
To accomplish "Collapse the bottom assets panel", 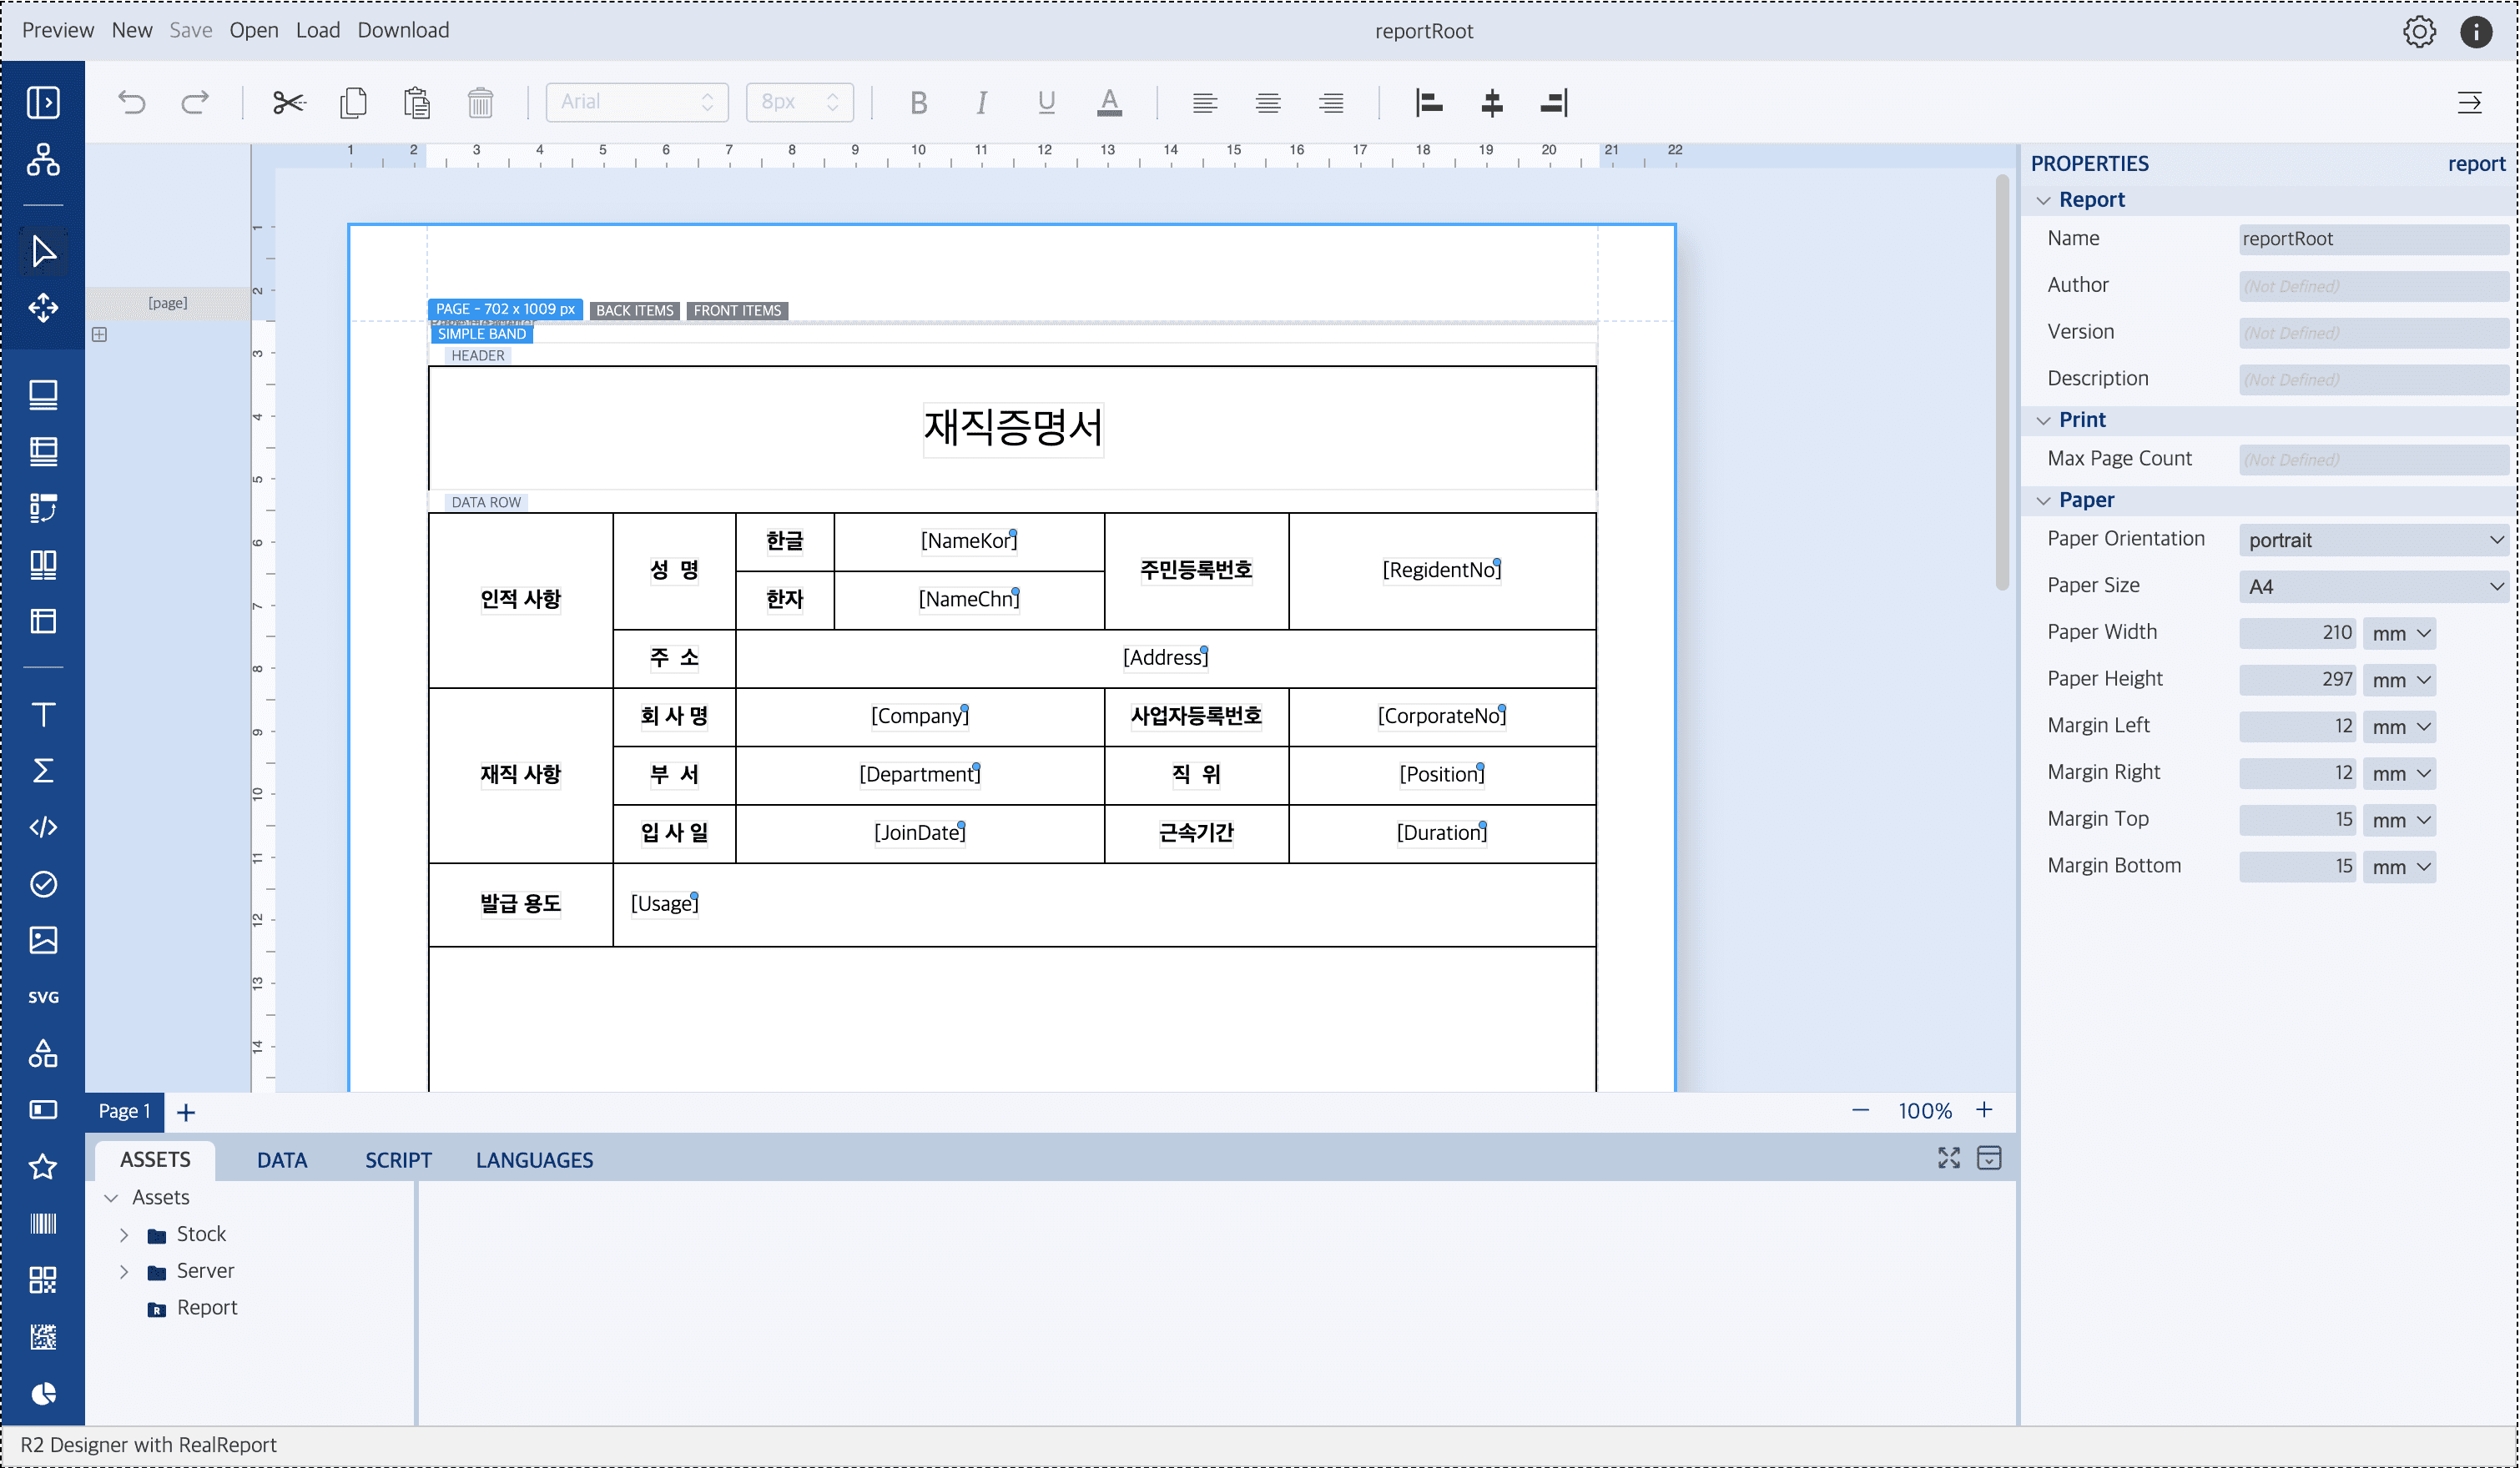I will pyautogui.click(x=1990, y=1159).
